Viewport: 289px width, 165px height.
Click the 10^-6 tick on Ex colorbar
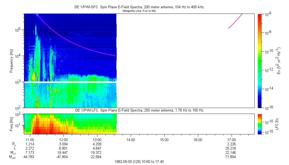tap(268, 14)
